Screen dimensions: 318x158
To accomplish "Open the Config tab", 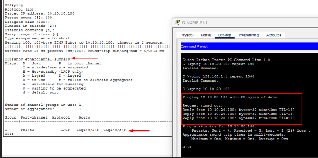I will (206, 35).
